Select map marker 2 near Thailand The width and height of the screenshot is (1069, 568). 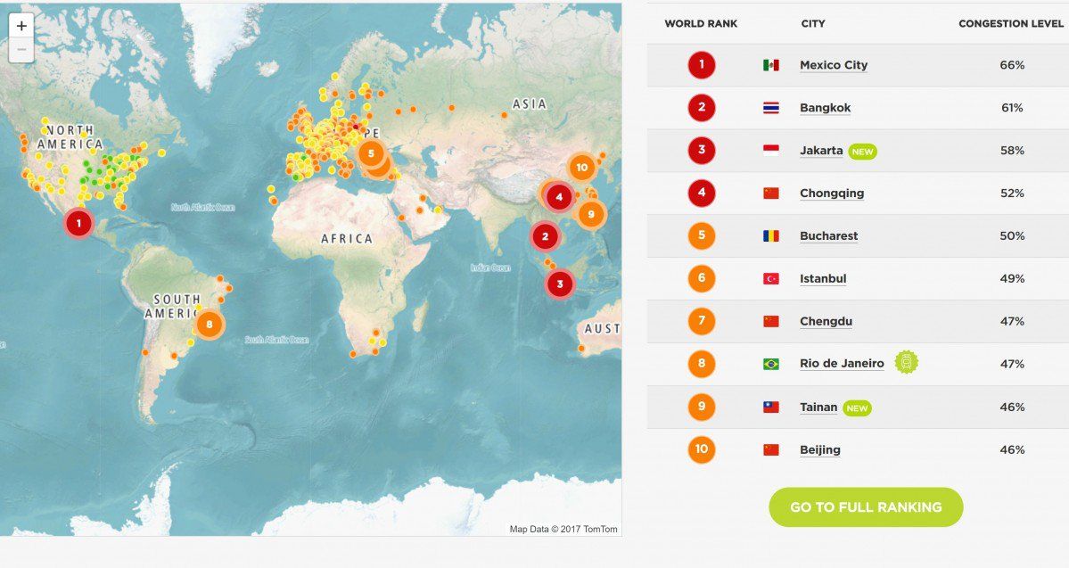click(545, 236)
